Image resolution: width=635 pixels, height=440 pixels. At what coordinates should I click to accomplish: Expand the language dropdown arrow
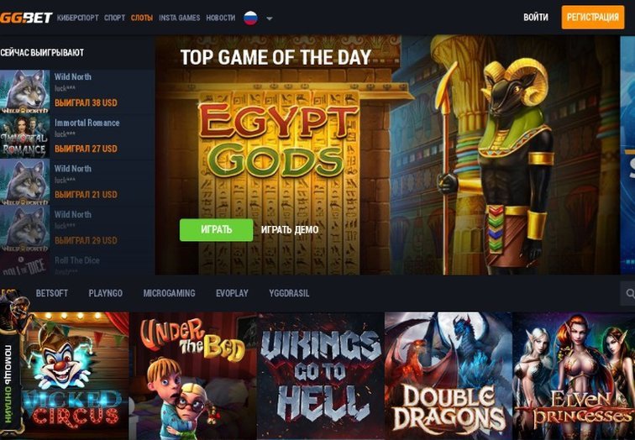(270, 18)
